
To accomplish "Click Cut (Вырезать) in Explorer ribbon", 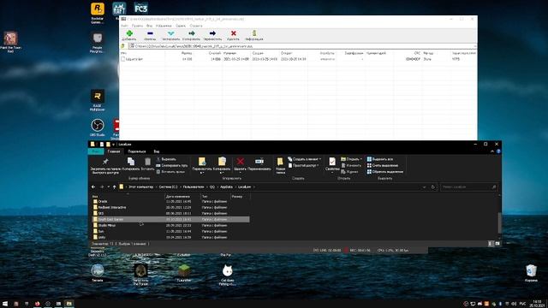I will (166, 159).
